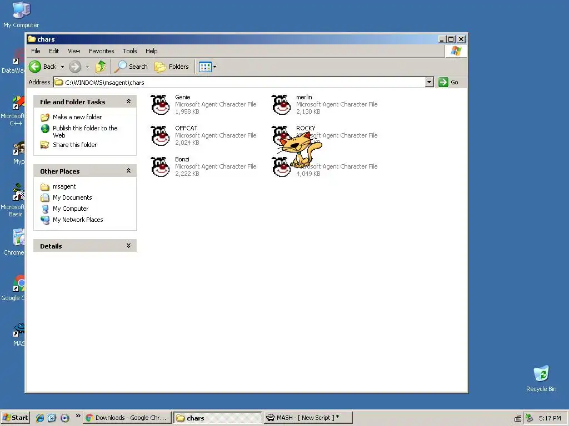Click the OFFCAT file name
Image resolution: width=569 pixels, height=426 pixels.
tap(186, 128)
